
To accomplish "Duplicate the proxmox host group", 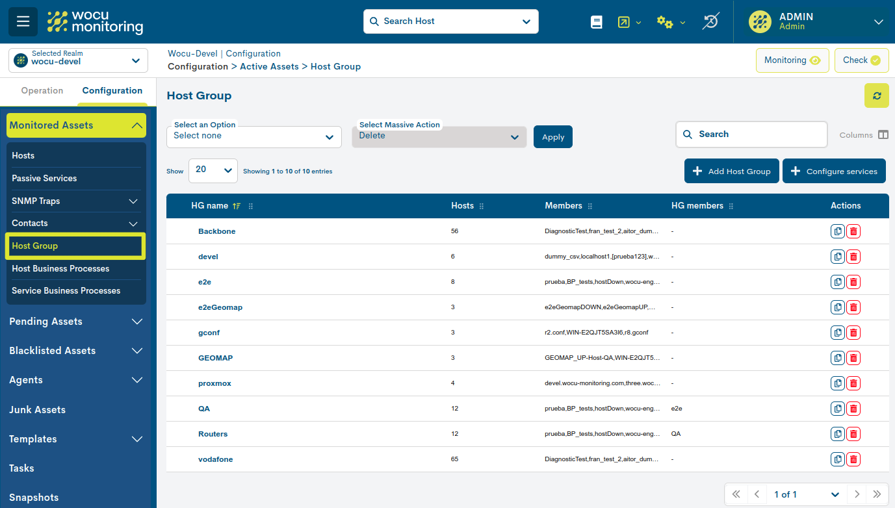I will pos(837,383).
